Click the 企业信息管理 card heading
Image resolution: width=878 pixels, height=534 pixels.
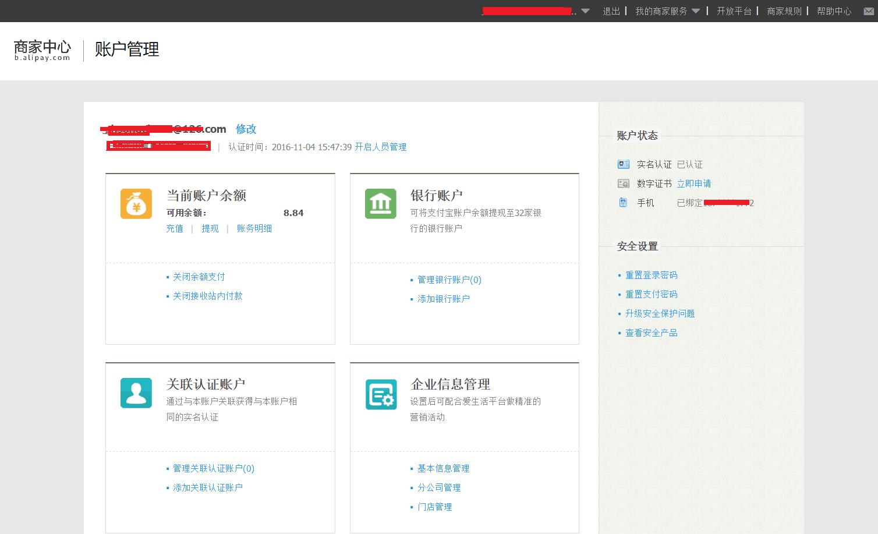click(x=450, y=384)
